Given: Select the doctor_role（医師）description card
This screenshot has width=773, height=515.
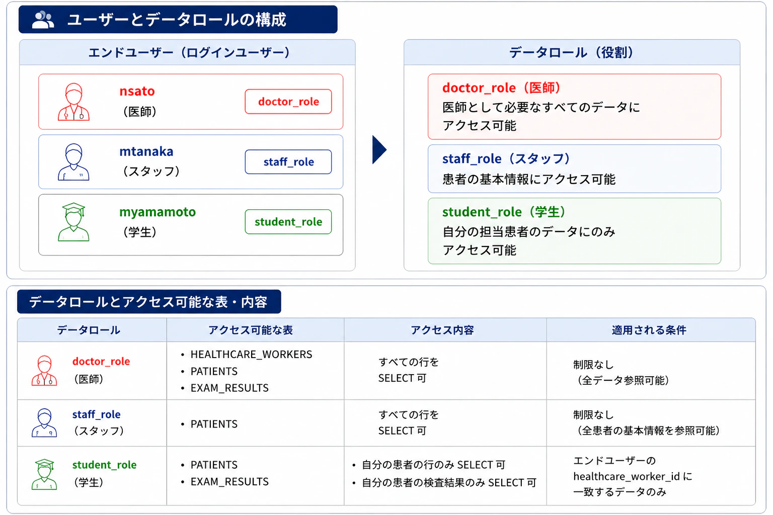Looking at the screenshot, I should (x=574, y=107).
